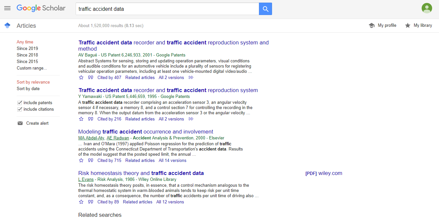Expand more options arrow for Yamawaki patent

coord(191,119)
